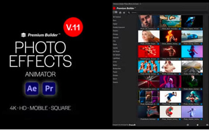Screen dimensions: 209x132
Task: Click the red V.11 version badge
Action: click(73, 27)
